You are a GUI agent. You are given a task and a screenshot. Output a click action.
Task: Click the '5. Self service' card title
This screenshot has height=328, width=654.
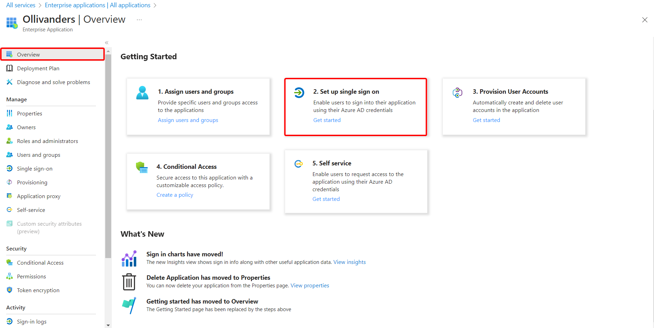coord(332,163)
